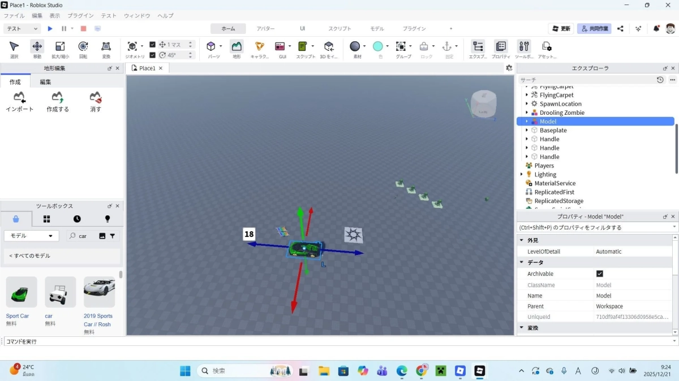The height and width of the screenshot is (381, 679).
Task: Go back via すべてのモデル link
Action: point(29,256)
